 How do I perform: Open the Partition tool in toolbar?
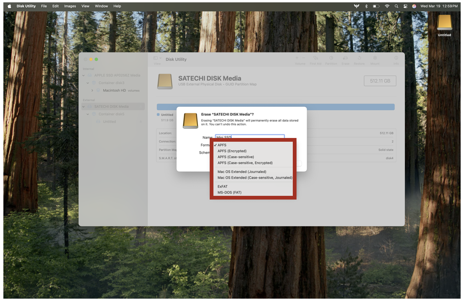[331, 58]
